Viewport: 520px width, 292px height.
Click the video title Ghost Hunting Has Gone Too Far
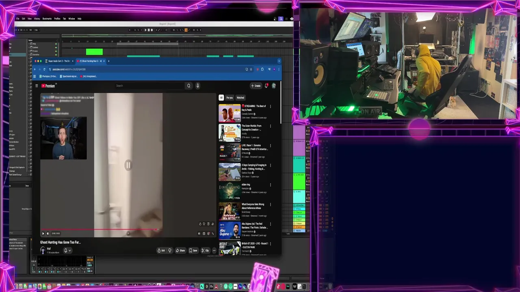coord(61,242)
